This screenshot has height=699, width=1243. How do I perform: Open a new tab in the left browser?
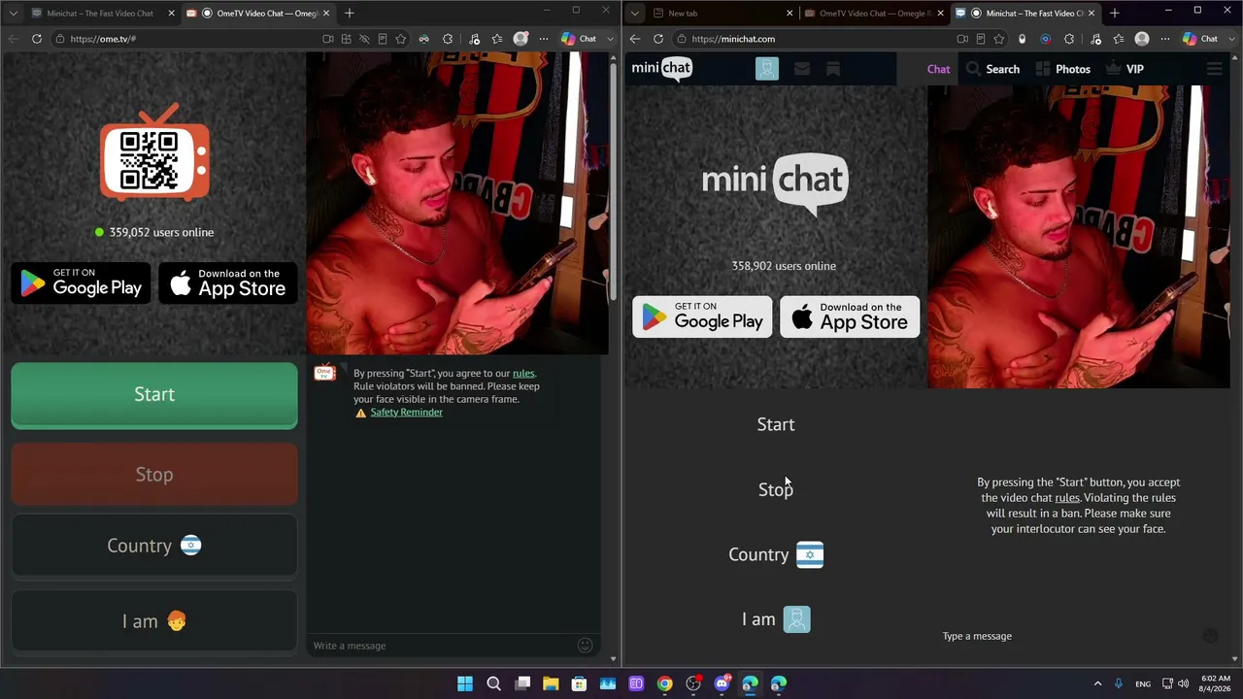point(349,14)
